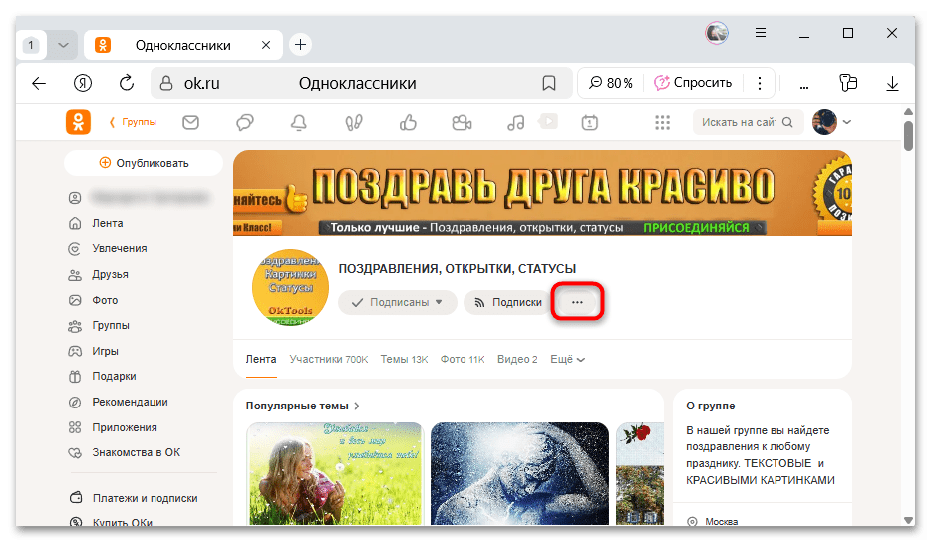The image size is (931, 542).
Task: Open the thumbs-up marks icon
Action: pyautogui.click(x=408, y=123)
